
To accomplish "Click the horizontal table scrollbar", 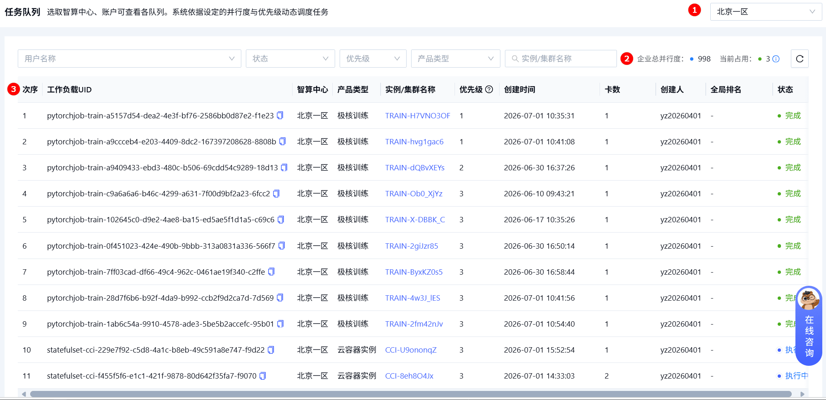I will pyautogui.click(x=411, y=394).
